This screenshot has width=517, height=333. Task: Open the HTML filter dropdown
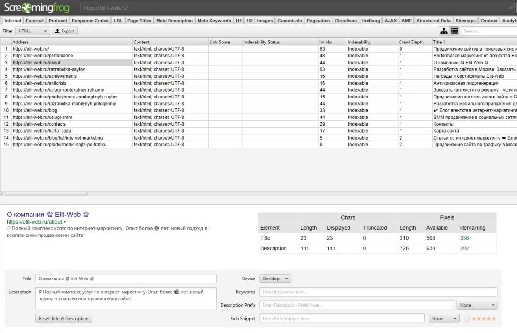(x=32, y=31)
